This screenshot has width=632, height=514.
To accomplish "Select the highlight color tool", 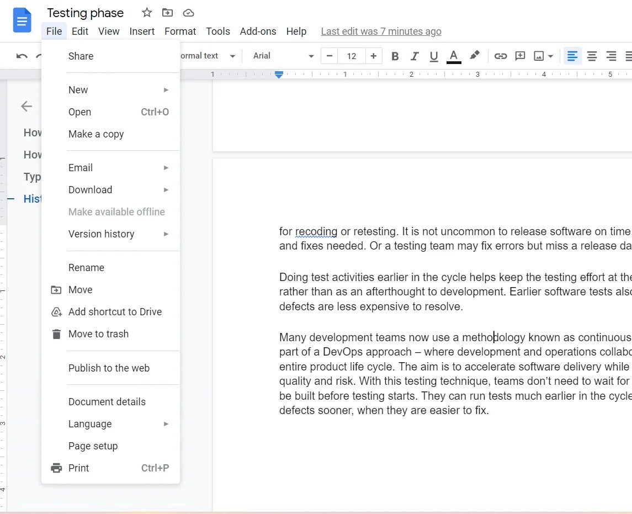I will tap(474, 56).
